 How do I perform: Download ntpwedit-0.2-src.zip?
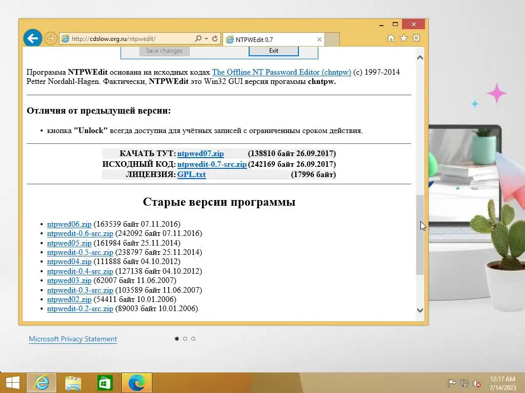(80, 309)
